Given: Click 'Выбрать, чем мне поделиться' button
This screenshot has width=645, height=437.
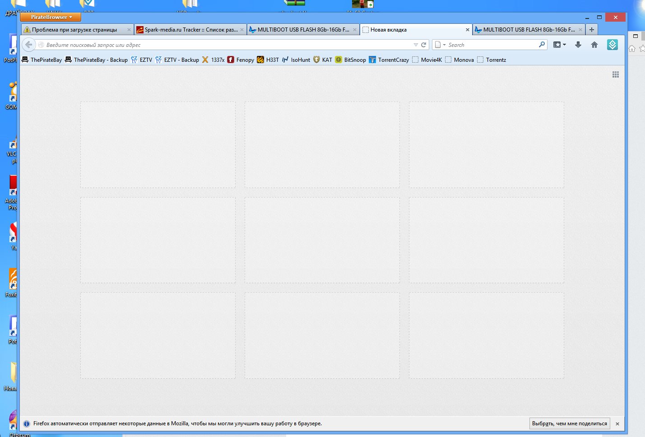Looking at the screenshot, I should point(569,423).
